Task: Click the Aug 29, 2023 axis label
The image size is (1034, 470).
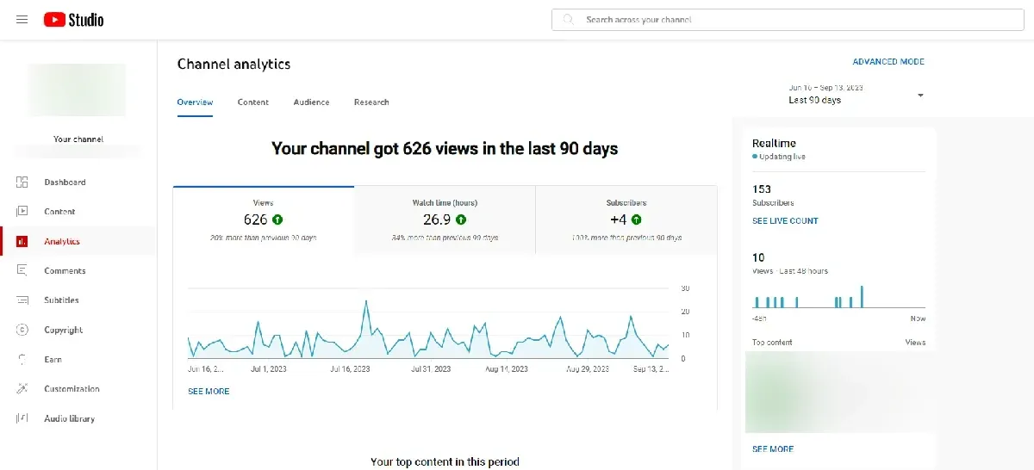Action: tap(588, 369)
